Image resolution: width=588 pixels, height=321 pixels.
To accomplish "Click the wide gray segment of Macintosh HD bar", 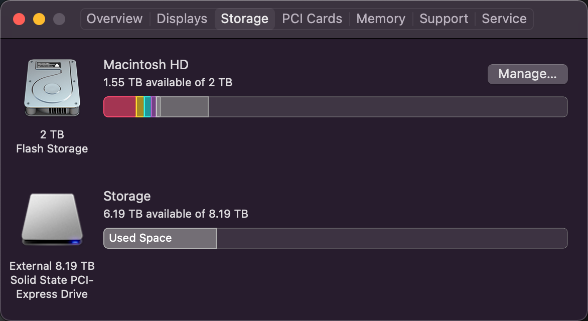I will point(184,107).
